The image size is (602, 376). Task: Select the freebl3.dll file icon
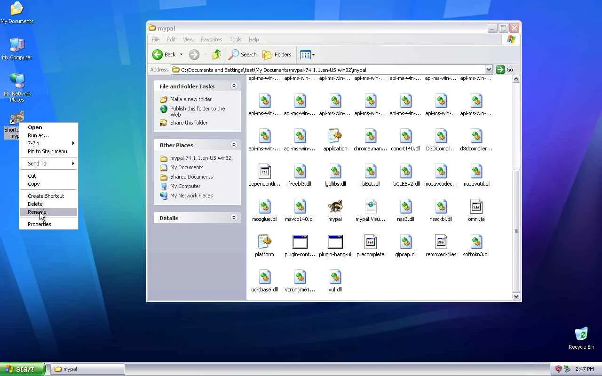click(x=300, y=172)
